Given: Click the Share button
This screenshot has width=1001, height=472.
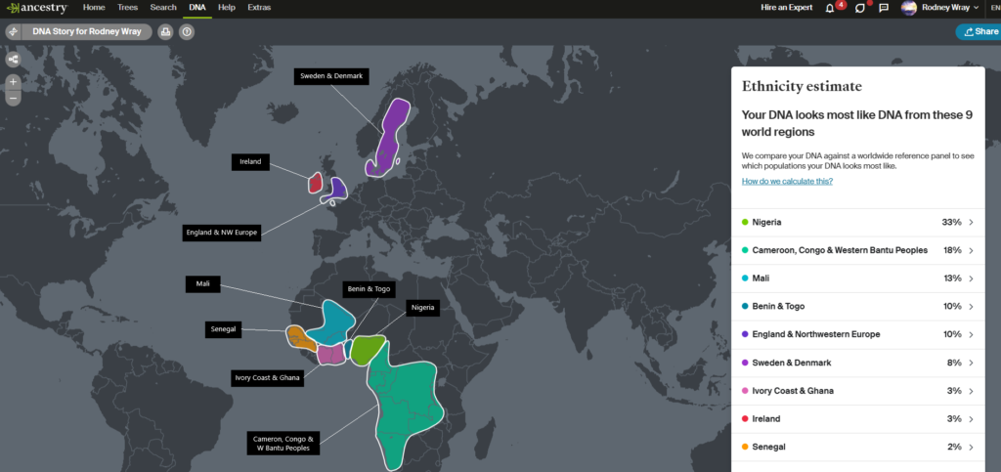Looking at the screenshot, I should pos(979,31).
